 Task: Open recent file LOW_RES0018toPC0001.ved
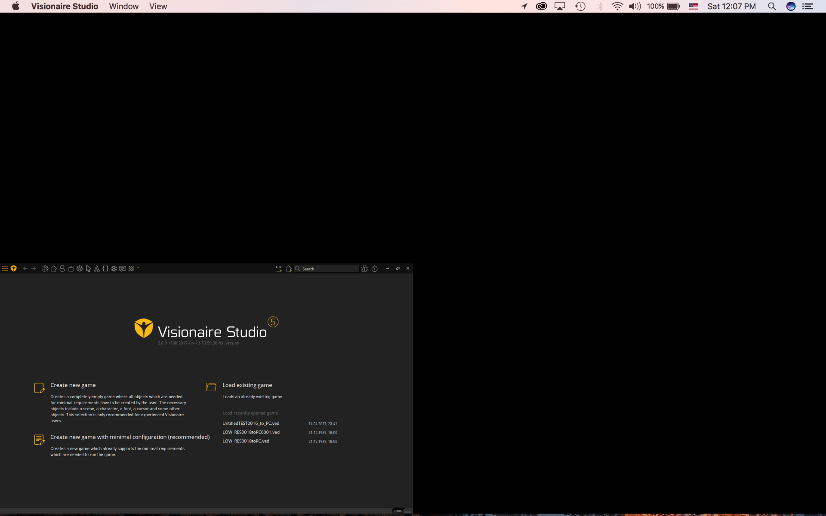pyautogui.click(x=251, y=432)
